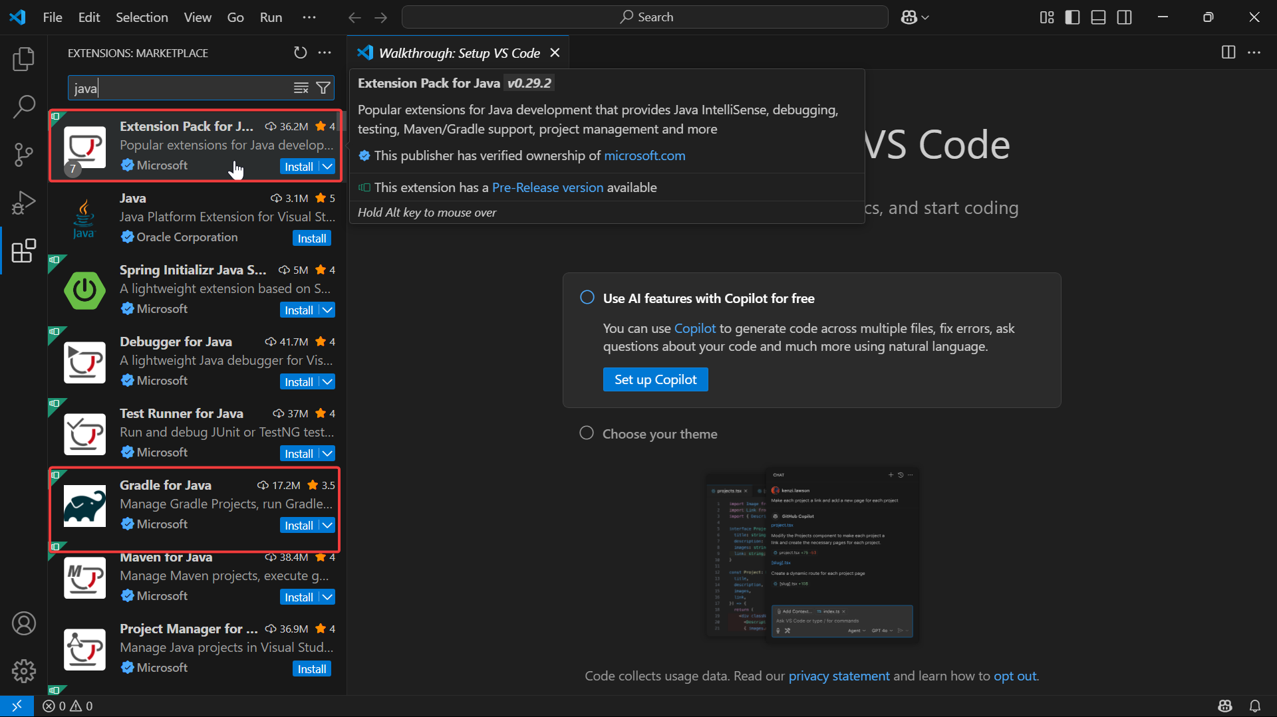Click the extensions search field containing java
1277x717 pixels.
(x=180, y=88)
